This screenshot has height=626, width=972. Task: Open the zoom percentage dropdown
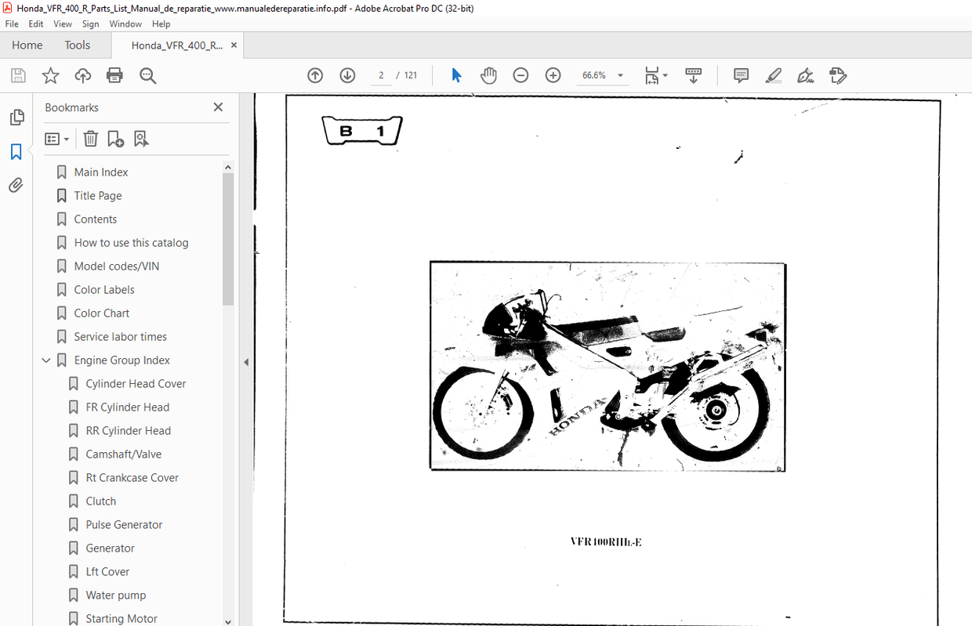pos(619,75)
